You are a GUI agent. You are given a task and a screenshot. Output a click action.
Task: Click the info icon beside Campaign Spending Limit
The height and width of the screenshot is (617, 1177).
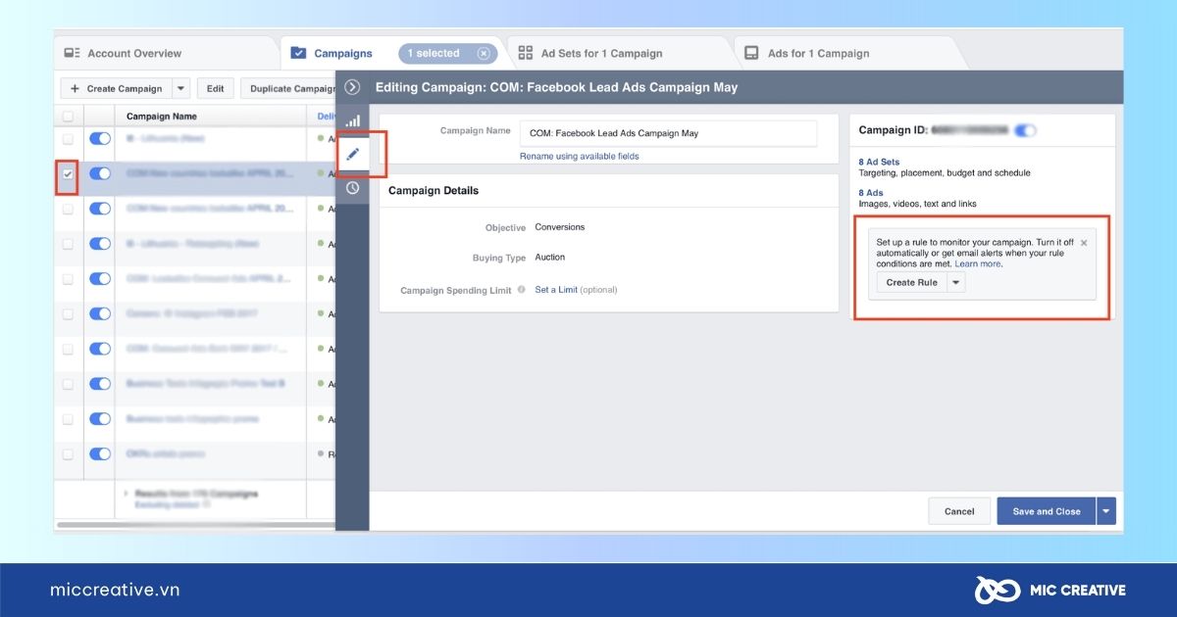pyautogui.click(x=522, y=290)
